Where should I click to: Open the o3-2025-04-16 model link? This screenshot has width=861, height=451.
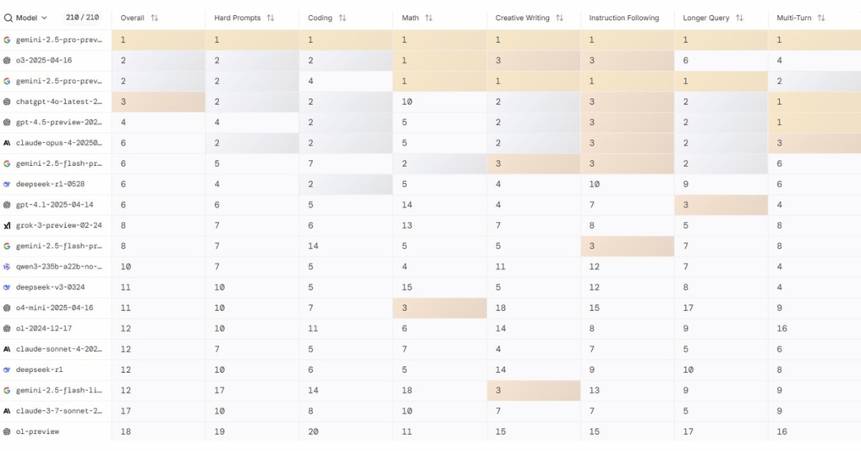pyautogui.click(x=44, y=60)
